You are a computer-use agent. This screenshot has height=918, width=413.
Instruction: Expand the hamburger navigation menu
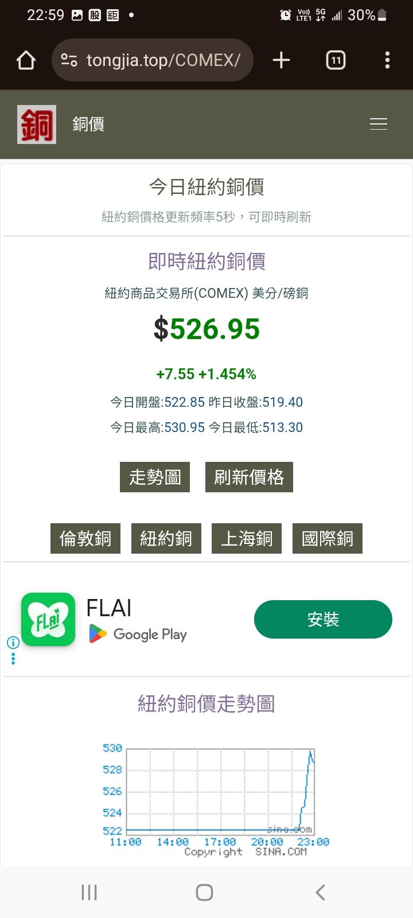pos(379,124)
